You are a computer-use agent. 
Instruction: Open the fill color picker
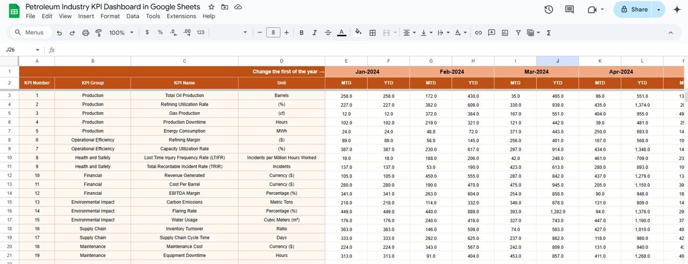click(x=359, y=33)
